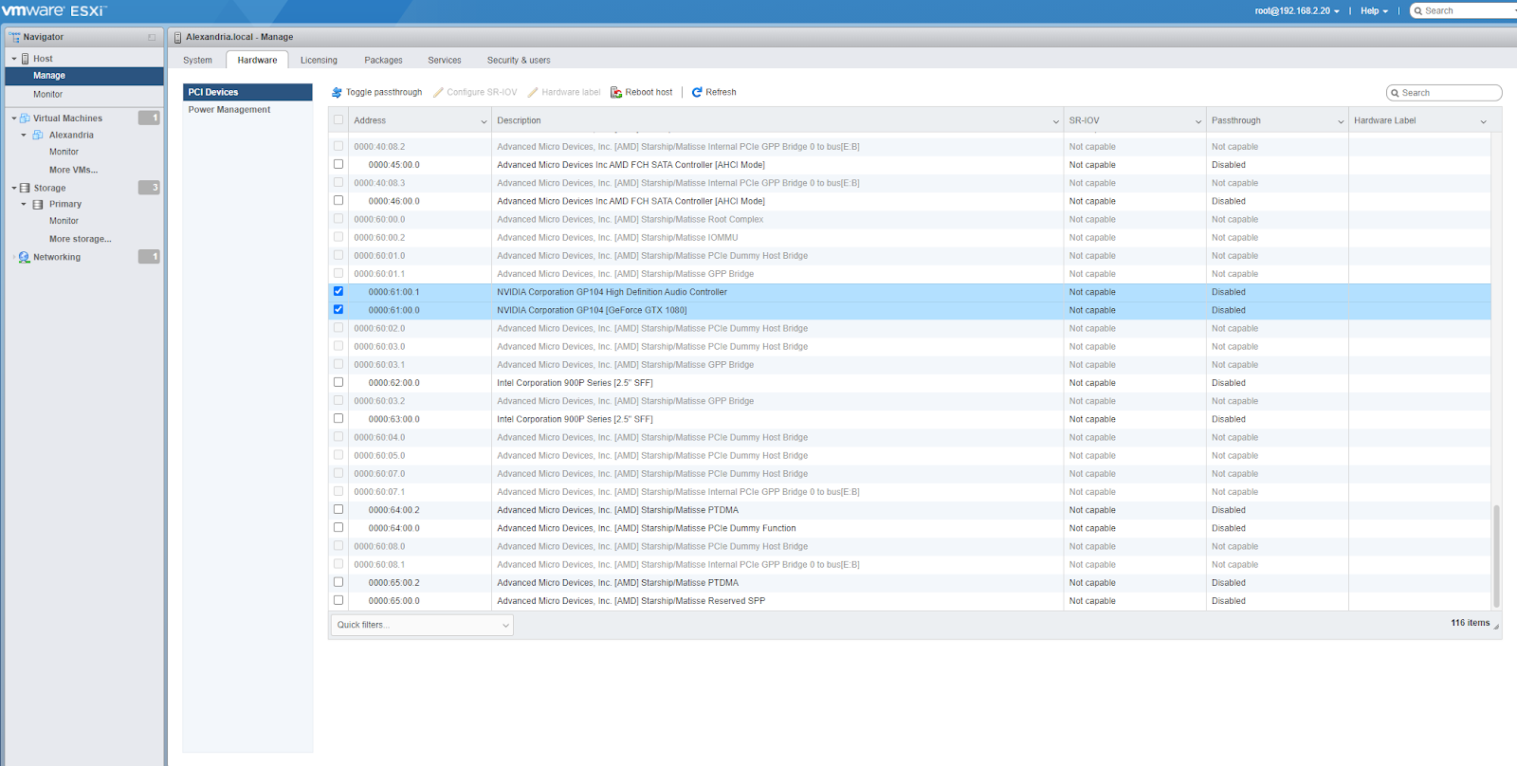Click the VMware ESXi logo
This screenshot has height=766, width=1517.
(x=54, y=10)
